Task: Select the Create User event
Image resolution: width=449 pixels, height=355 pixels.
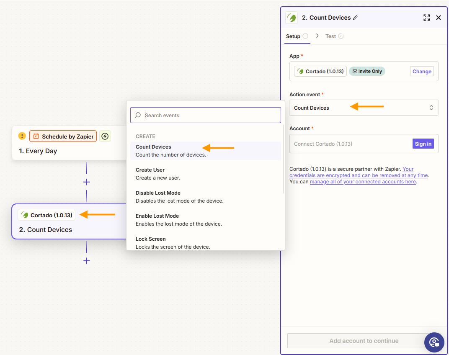Action: 206,174
